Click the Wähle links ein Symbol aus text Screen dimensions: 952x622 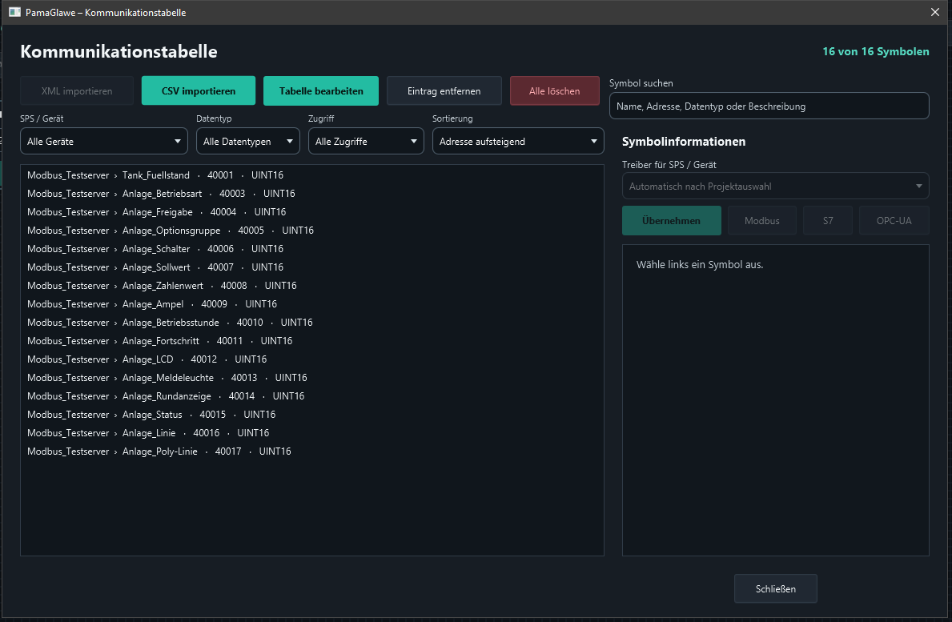tap(700, 265)
